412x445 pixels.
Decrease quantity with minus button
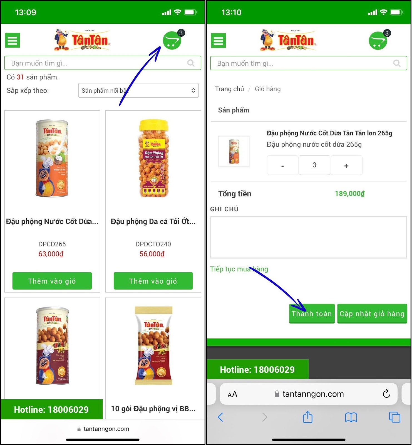282,165
